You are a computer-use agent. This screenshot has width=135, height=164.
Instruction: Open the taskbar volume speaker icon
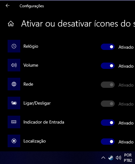click(x=119, y=158)
